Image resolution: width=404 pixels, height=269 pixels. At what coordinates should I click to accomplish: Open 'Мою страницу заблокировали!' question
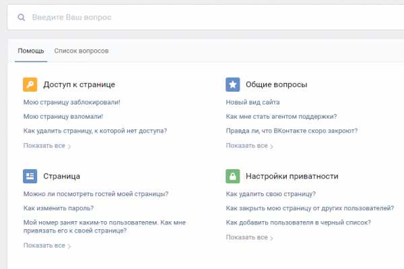71,102
